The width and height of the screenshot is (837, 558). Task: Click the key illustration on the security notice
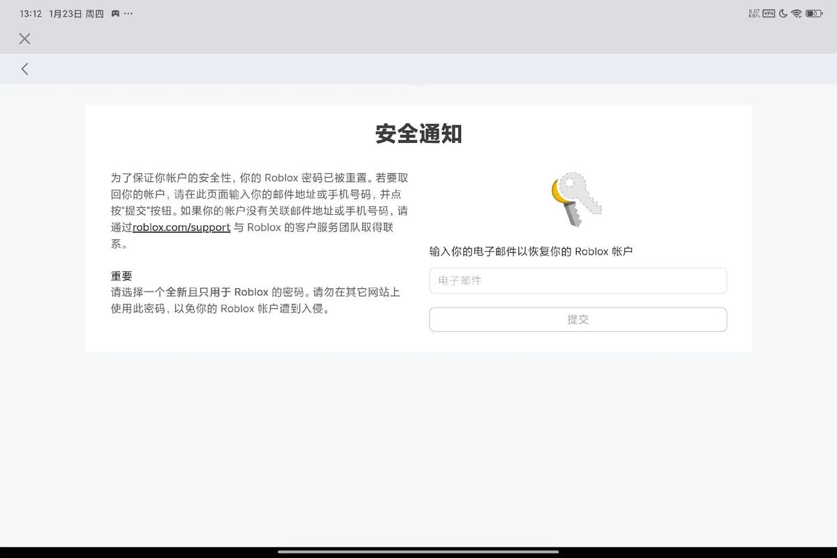coord(574,197)
